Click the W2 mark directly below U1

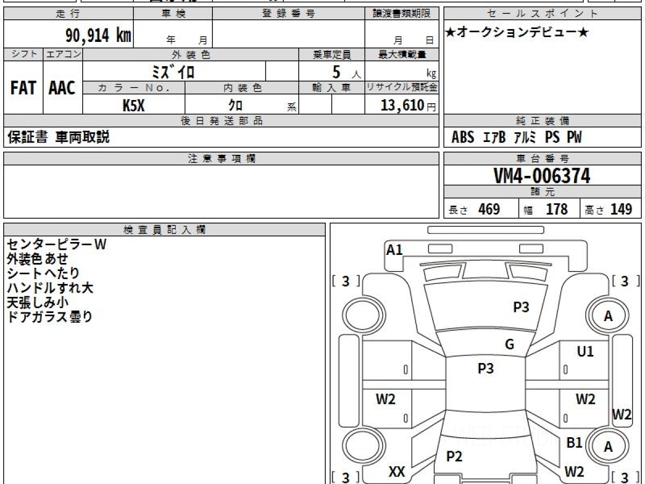pos(585,399)
